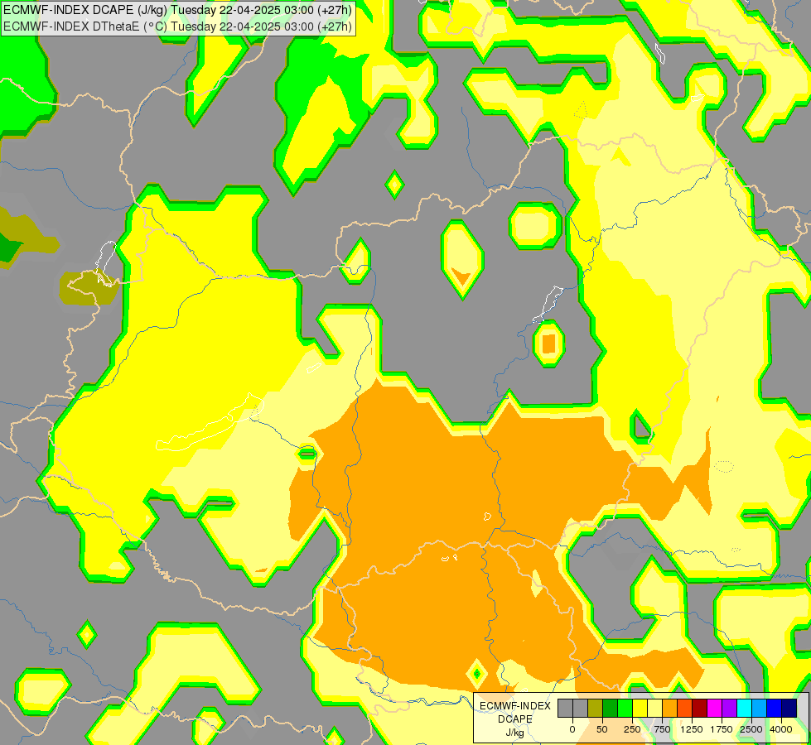The image size is (811, 745).
Task: Select the purple legend swatch
Action: click(x=730, y=709)
